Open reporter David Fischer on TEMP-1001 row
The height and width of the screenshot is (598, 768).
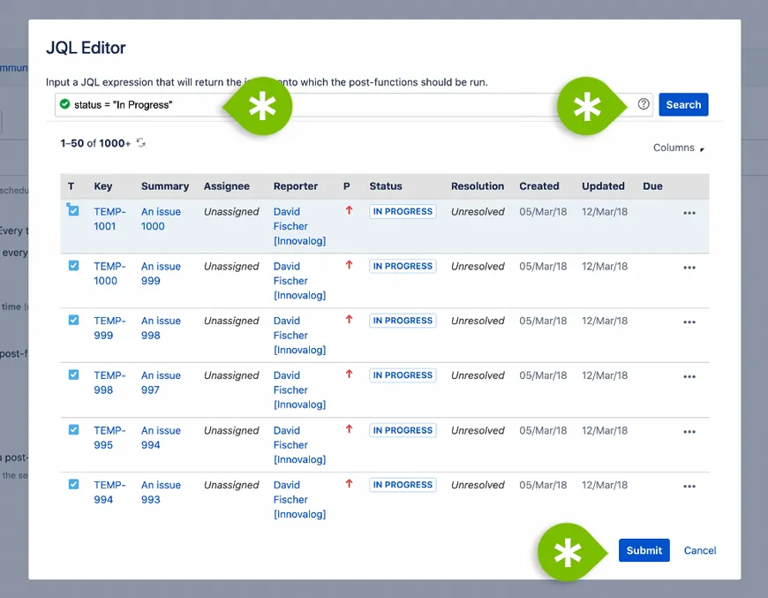(299, 226)
